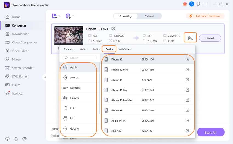This screenshot has width=233, height=144.
Task: Select Samsung device brand
Action: pyautogui.click(x=79, y=88)
